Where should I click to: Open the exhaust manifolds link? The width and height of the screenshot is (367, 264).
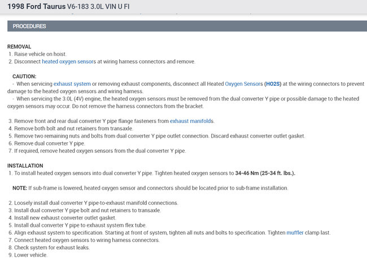pyautogui.click(x=192, y=121)
